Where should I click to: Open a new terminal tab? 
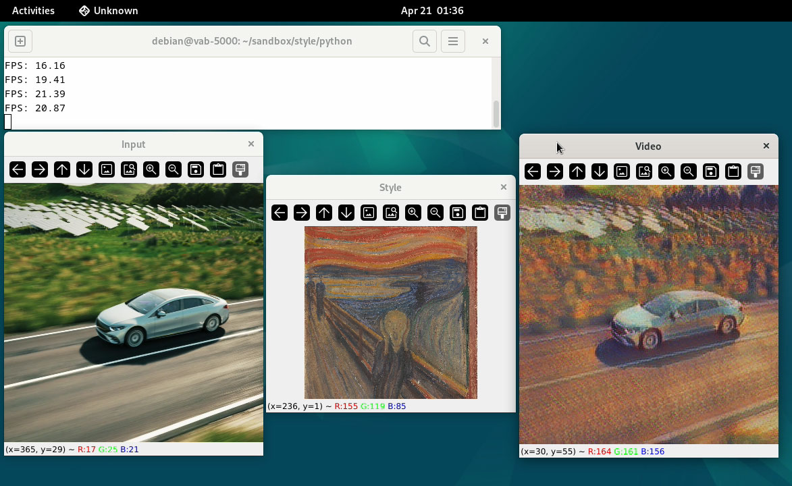click(x=20, y=41)
